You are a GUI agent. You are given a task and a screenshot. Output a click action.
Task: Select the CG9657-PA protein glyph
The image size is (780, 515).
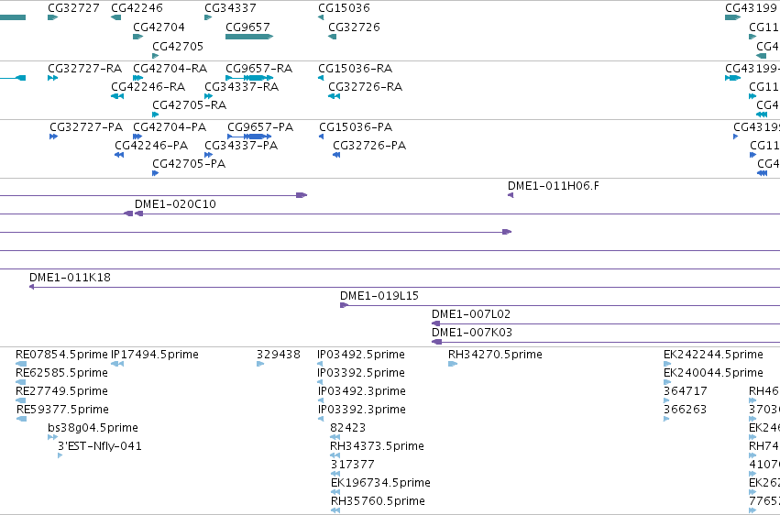[x=249, y=137]
